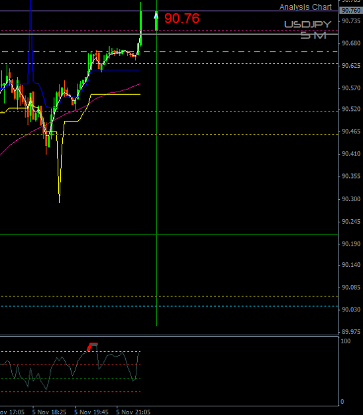363x415 pixels.
Task: Click the 5 M timeframe label
Action: [x=313, y=35]
